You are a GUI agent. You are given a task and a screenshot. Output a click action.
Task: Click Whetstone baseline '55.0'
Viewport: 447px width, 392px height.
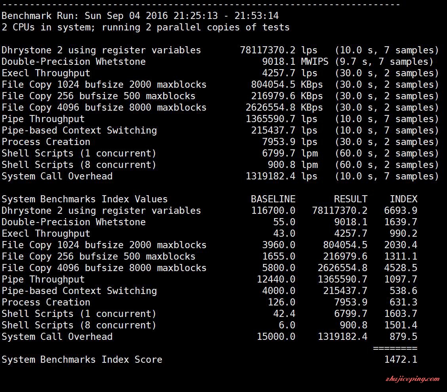(284, 222)
